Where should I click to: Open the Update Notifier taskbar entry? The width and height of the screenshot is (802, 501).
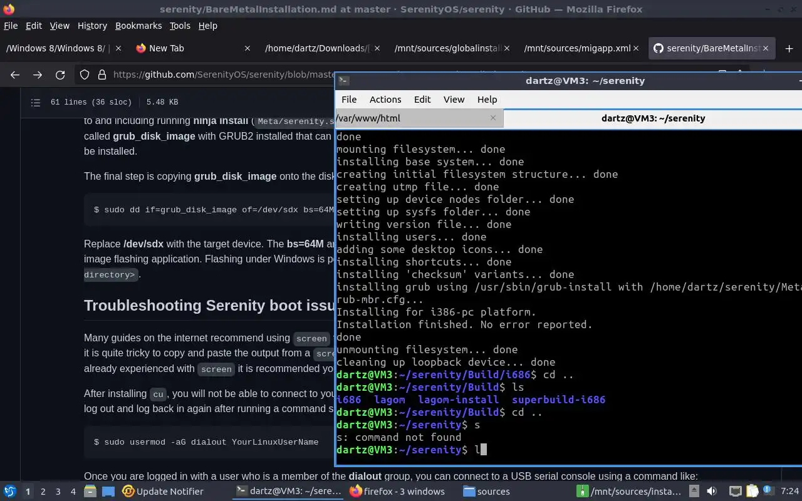163,492
